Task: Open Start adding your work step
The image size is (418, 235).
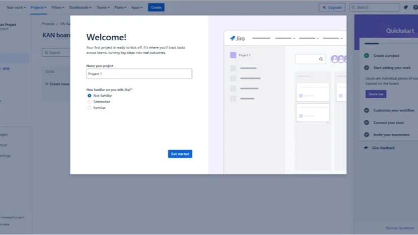Action: click(392, 67)
